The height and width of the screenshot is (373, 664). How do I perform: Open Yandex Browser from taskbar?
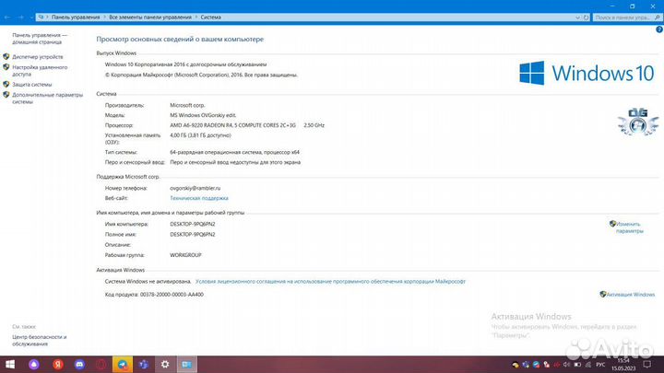[x=58, y=364]
